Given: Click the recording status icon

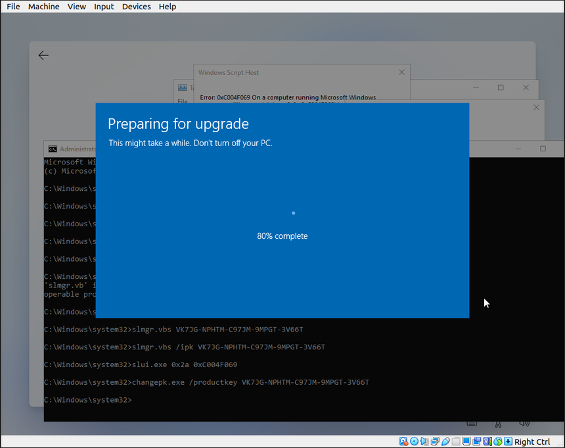Looking at the screenshot, I should [477, 441].
